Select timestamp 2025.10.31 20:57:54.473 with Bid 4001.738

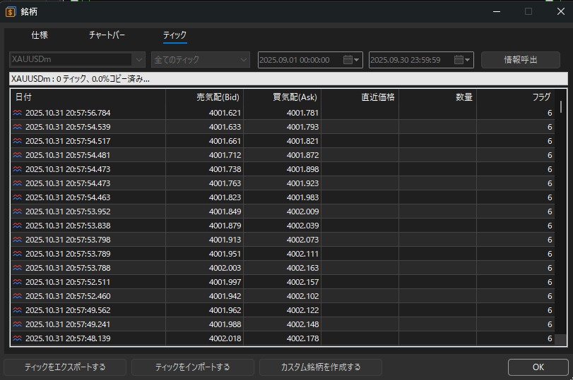coord(68,169)
